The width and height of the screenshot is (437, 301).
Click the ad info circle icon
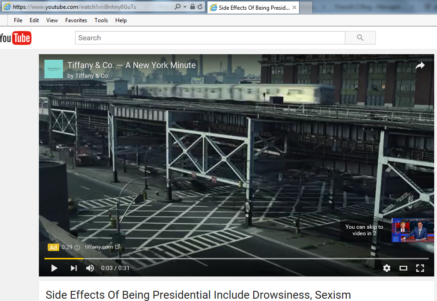(77, 247)
